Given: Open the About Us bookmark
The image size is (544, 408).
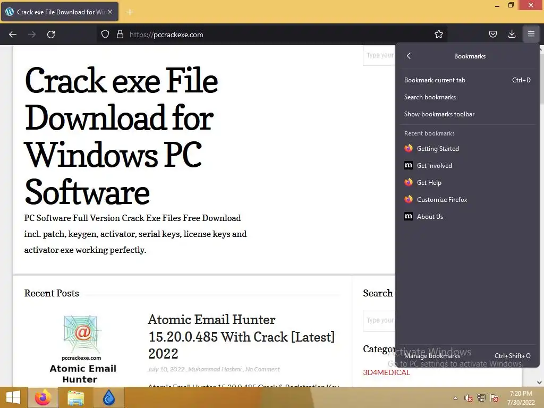Looking at the screenshot, I should [467, 217].
